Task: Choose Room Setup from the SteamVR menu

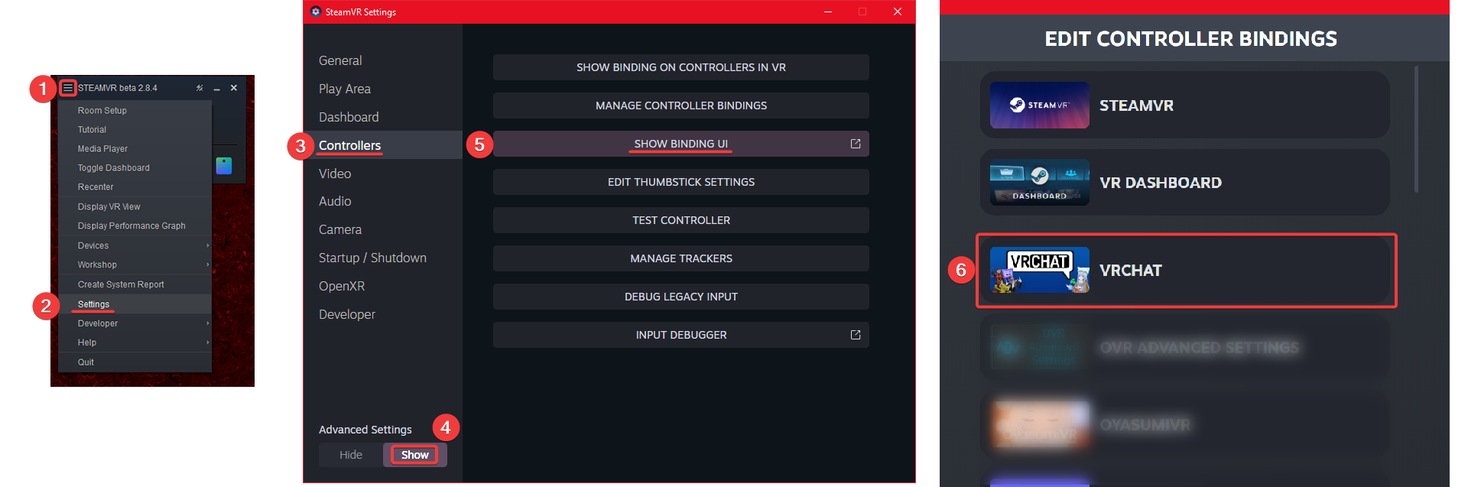Action: (x=135, y=110)
